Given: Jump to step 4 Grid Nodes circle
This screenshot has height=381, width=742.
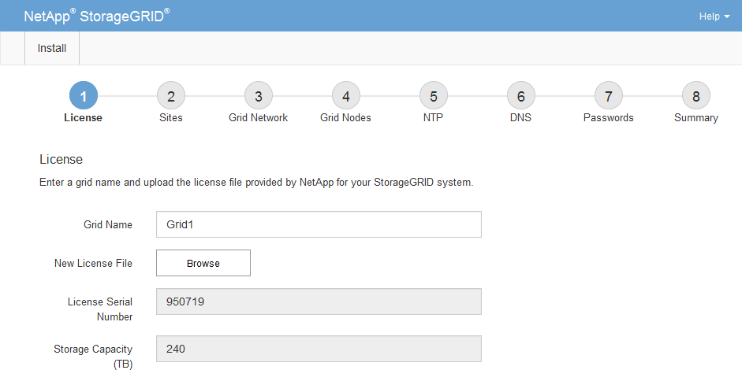Looking at the screenshot, I should tap(345, 97).
